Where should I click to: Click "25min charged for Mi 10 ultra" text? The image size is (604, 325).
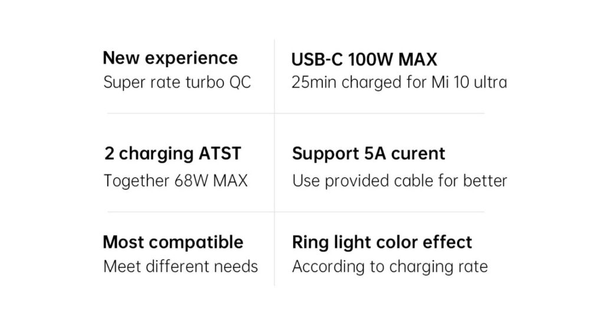tap(399, 82)
